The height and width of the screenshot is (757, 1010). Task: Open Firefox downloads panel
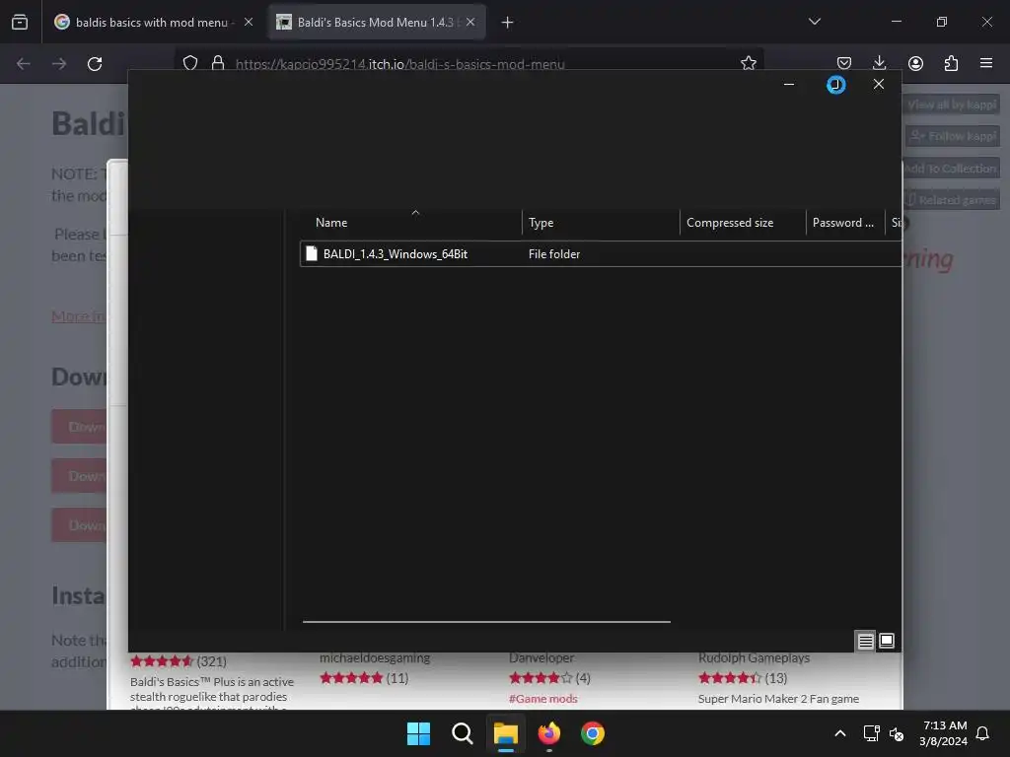click(x=879, y=63)
